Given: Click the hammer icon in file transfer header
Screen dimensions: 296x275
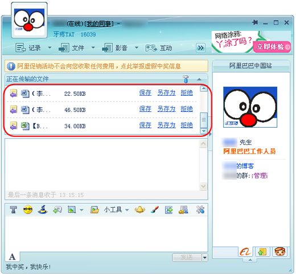Looking at the screenshot, I should pos(186,79).
